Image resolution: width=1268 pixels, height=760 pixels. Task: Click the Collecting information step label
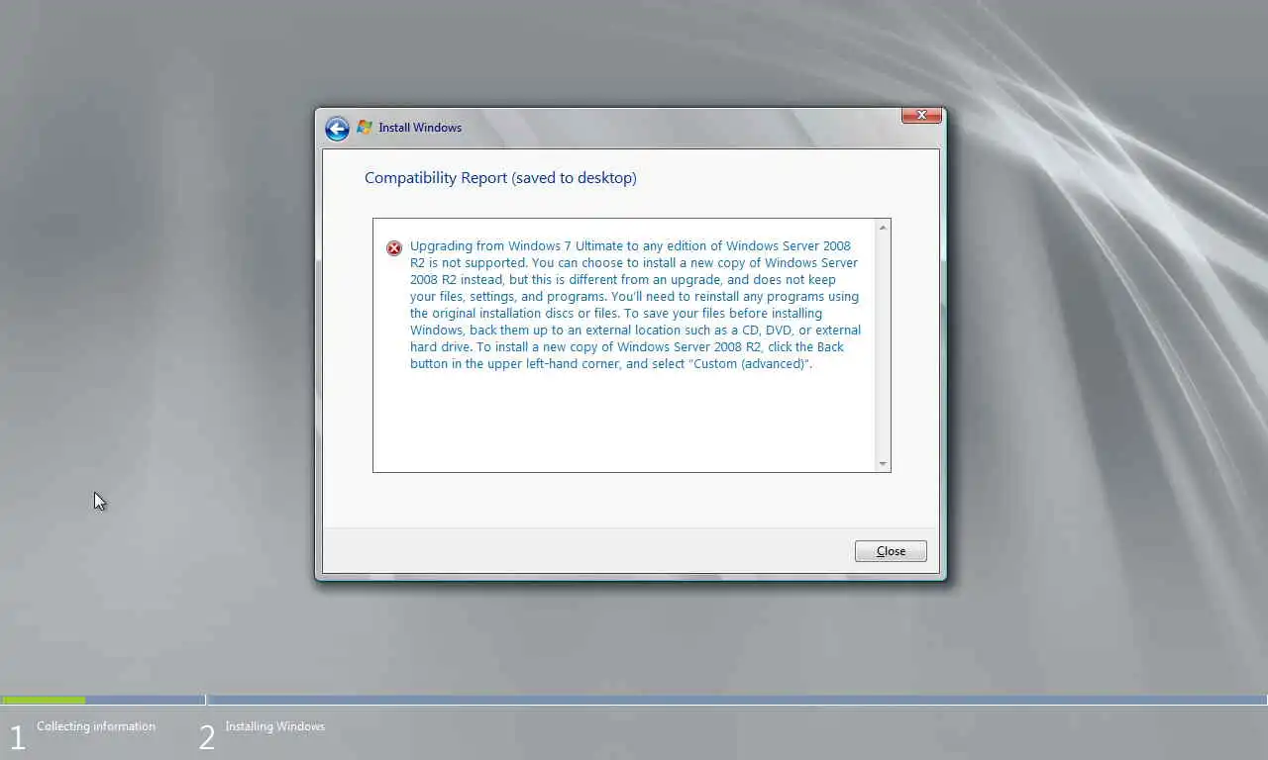click(96, 726)
